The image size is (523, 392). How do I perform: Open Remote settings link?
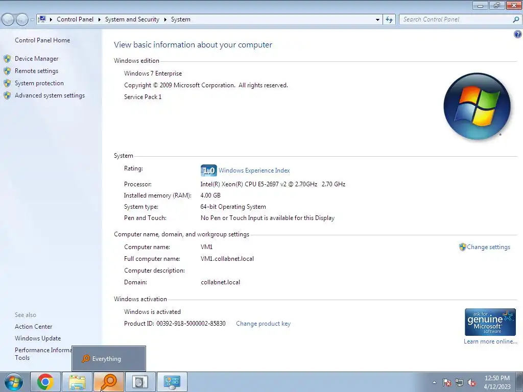[x=36, y=71]
